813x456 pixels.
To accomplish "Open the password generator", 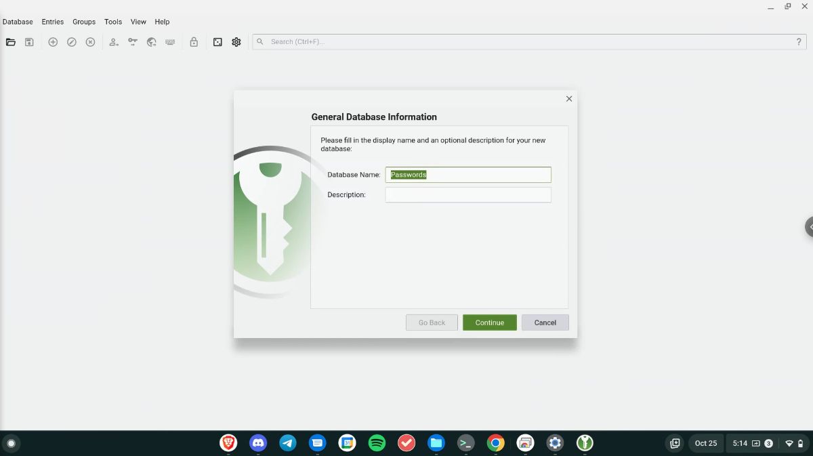I will click(217, 41).
